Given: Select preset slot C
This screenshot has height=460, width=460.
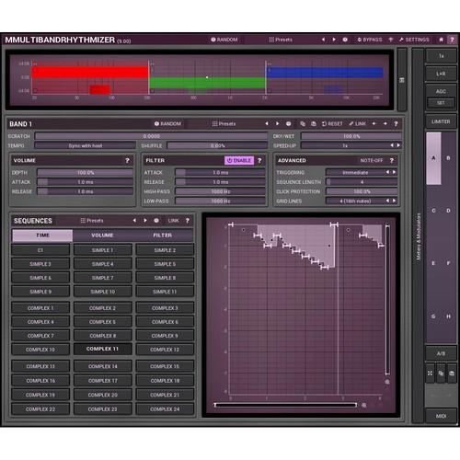Looking at the screenshot, I should tap(433, 211).
